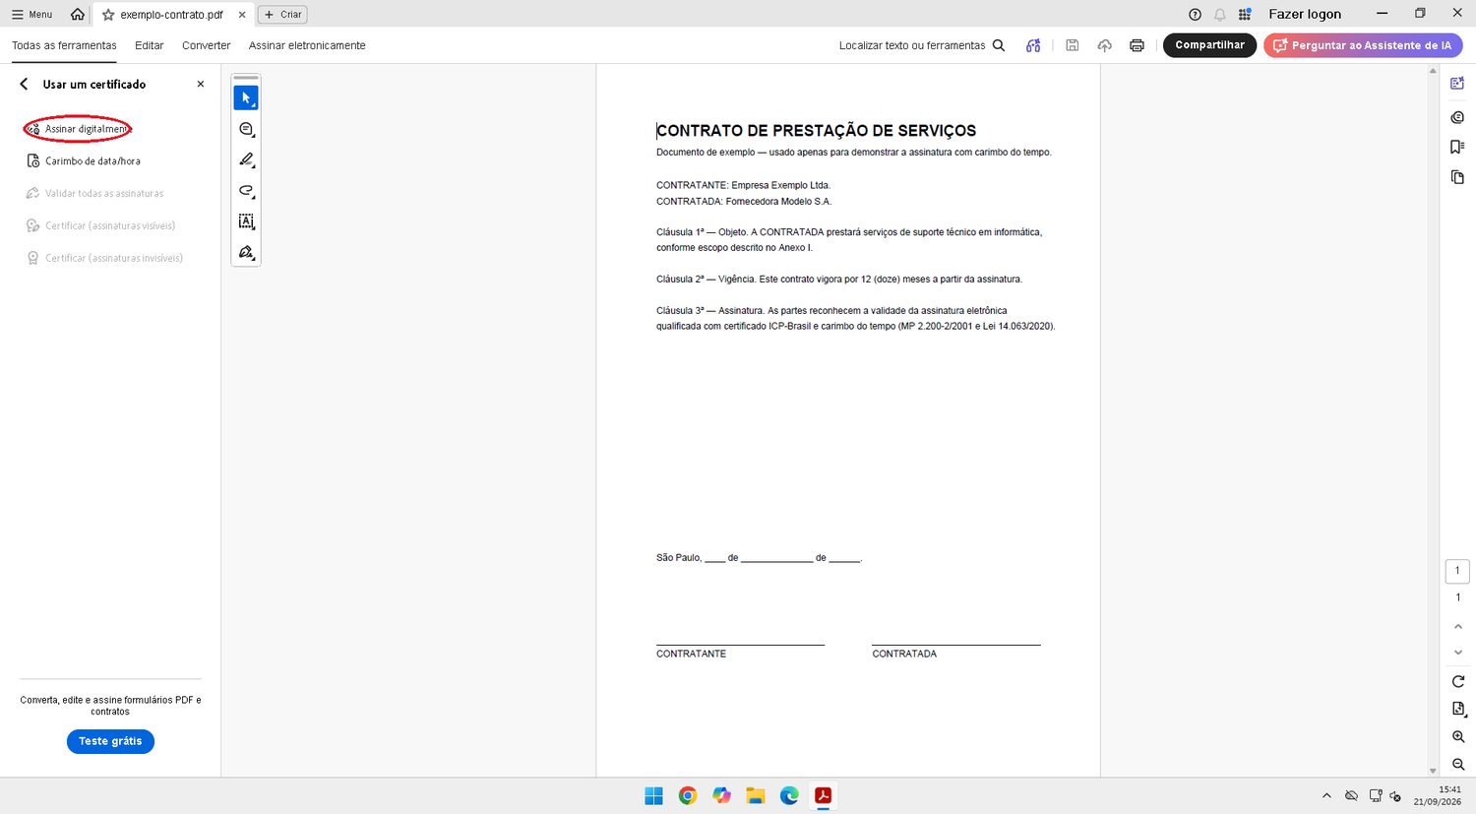This screenshot has height=814, width=1476.
Task: Click the save disk icon
Action: click(1073, 45)
